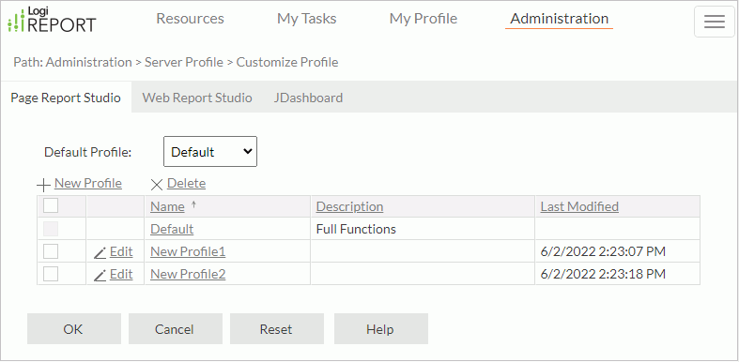739x362 pixels.
Task: Click the Delete link
Action: (186, 183)
